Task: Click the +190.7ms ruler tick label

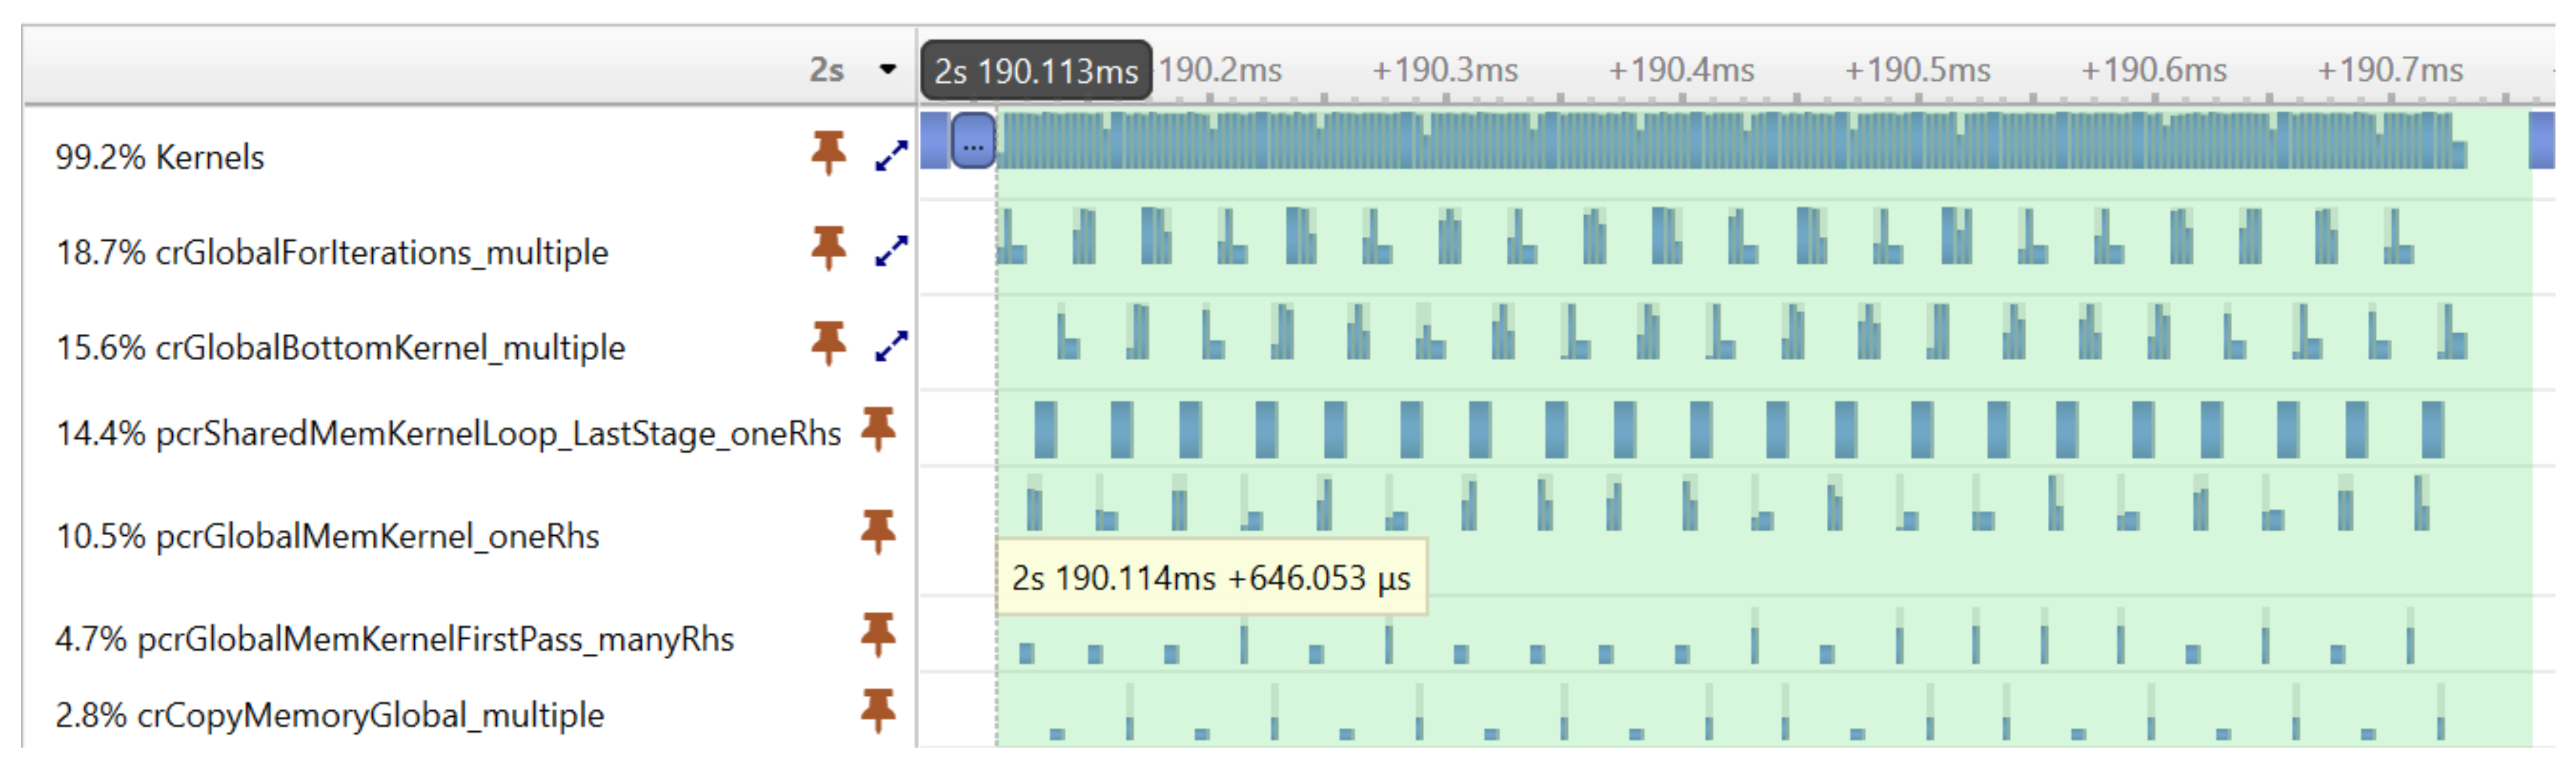Action: pyautogui.click(x=2390, y=70)
